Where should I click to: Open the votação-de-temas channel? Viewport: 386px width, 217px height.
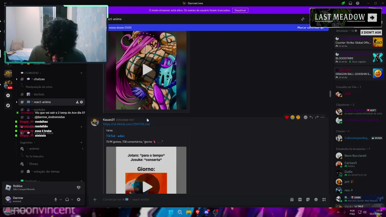[x=51, y=171]
